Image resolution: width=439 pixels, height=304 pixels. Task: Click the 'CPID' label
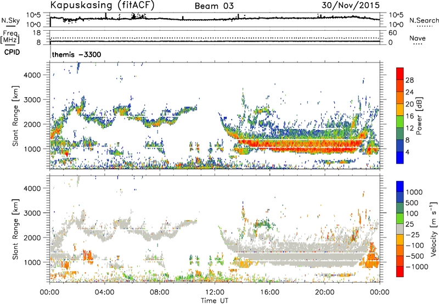(x=12, y=52)
